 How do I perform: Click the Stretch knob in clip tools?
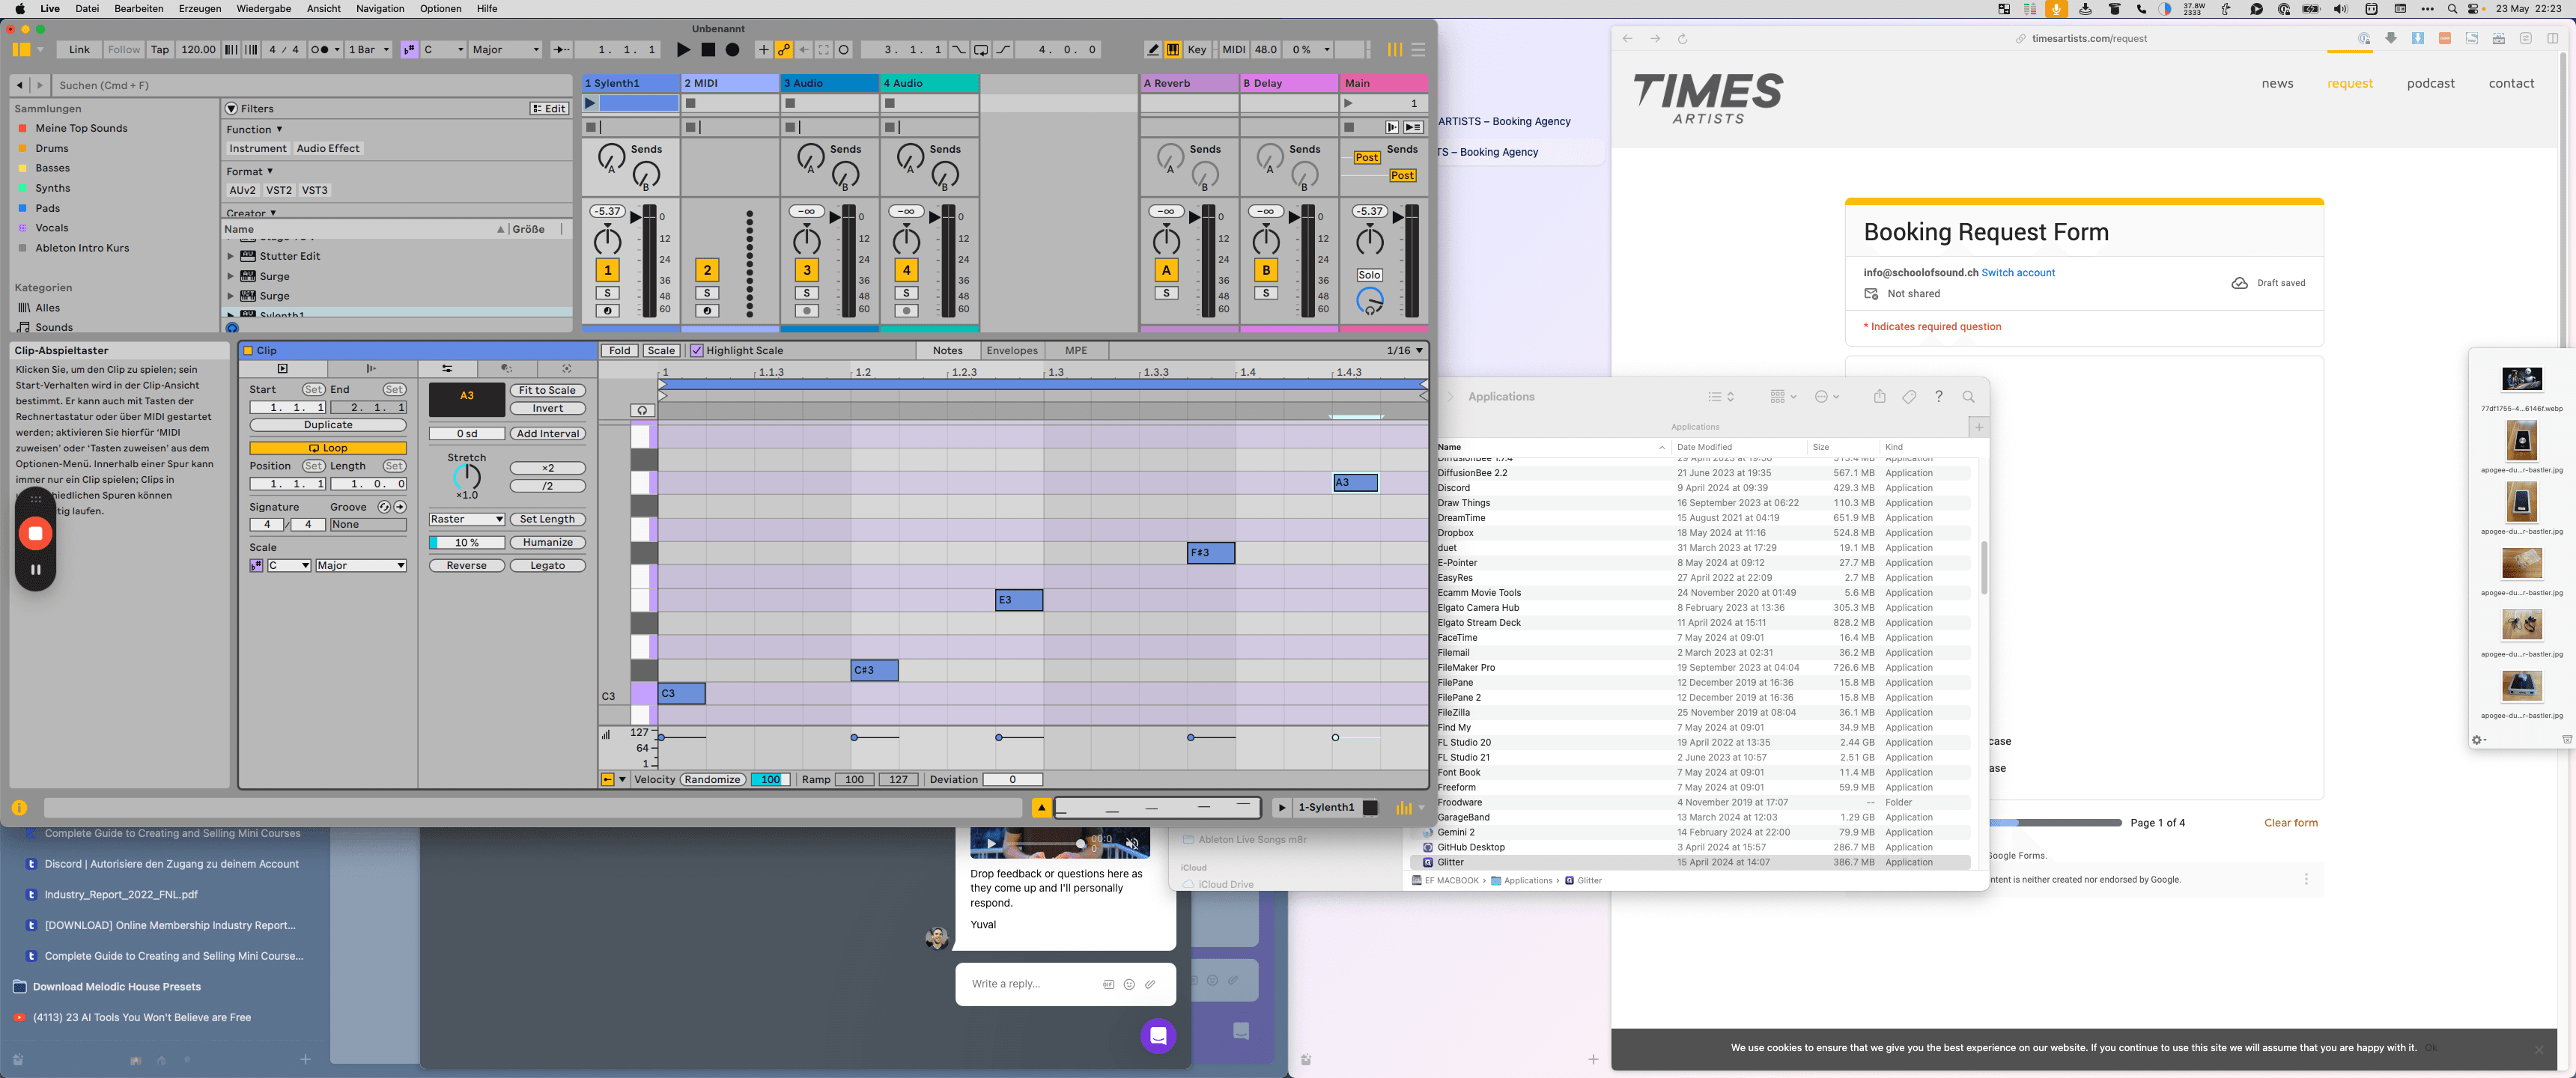click(466, 477)
